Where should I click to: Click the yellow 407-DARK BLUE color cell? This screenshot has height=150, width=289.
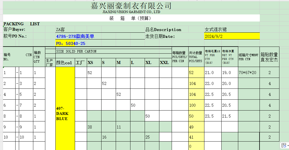65,113
